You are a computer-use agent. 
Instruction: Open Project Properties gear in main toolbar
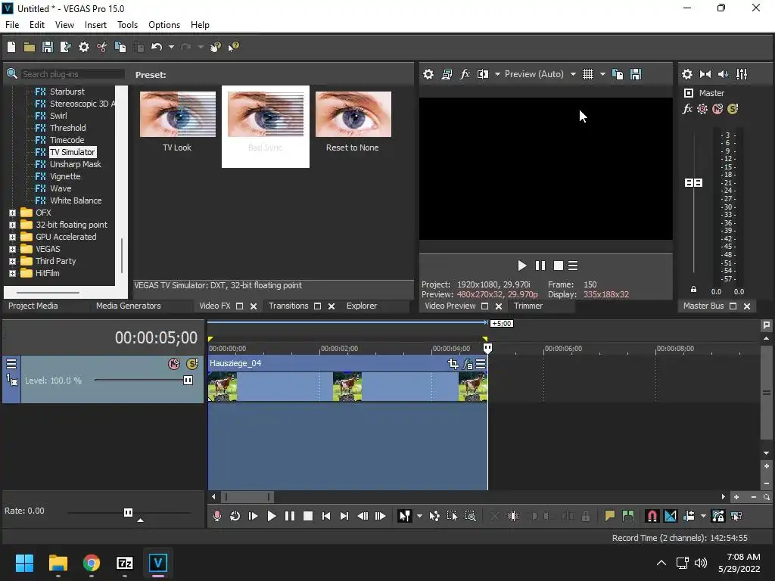tap(84, 47)
